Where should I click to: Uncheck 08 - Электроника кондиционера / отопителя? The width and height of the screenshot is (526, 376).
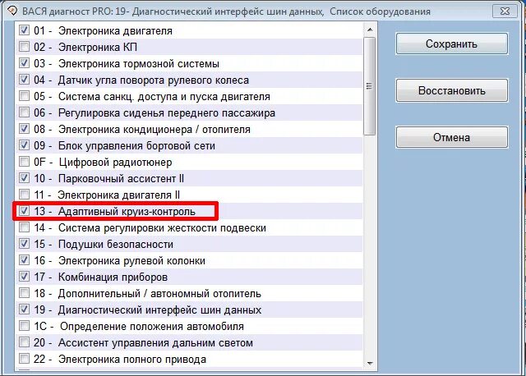pos(24,128)
